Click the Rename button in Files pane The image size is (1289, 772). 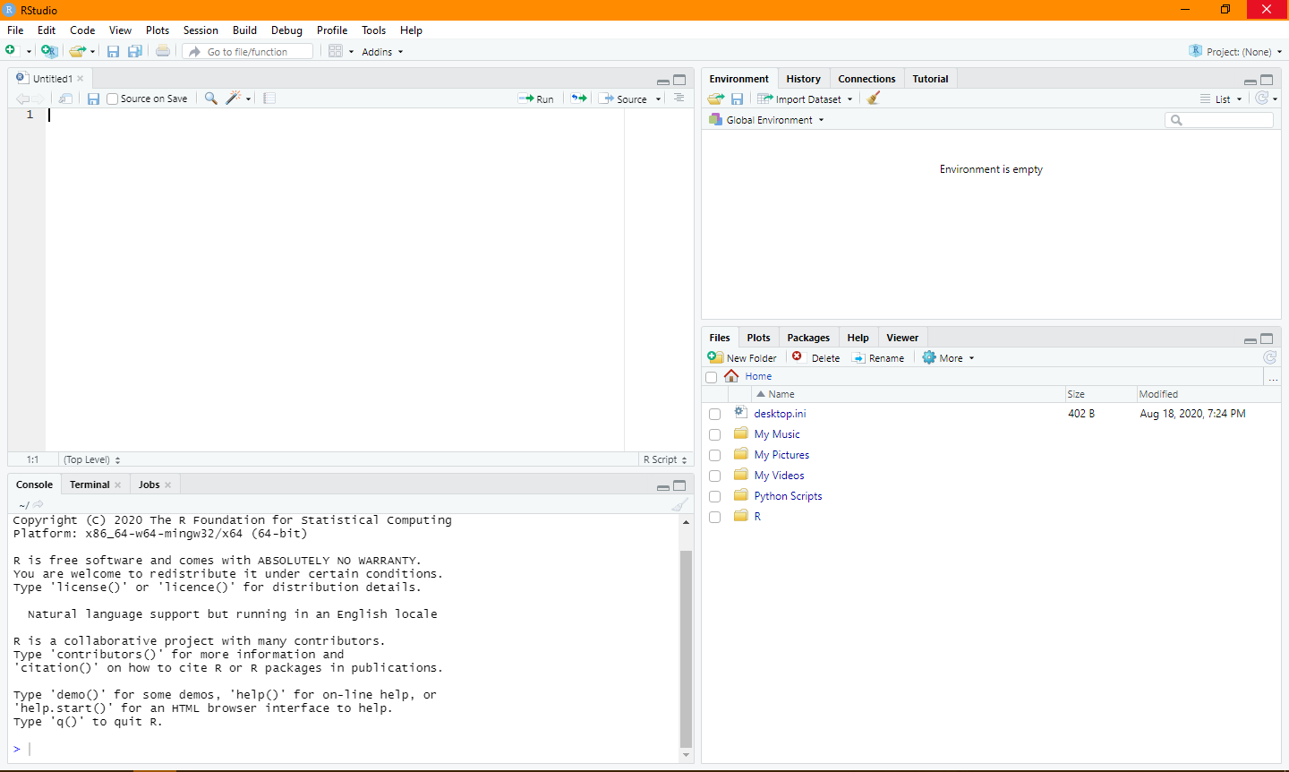click(878, 357)
